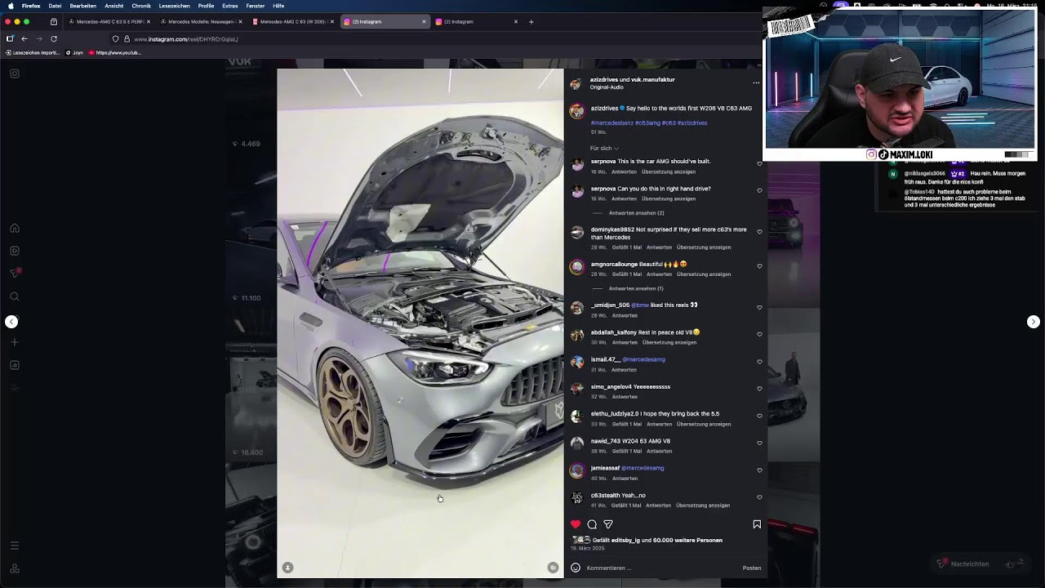Click the Instagram URL in the address bar

pyautogui.click(x=186, y=39)
